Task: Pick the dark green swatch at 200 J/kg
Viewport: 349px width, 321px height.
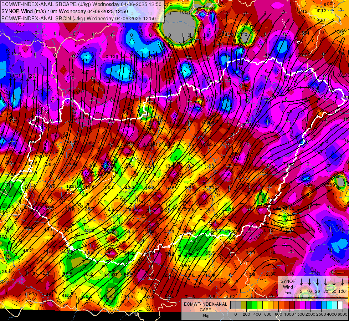Action: click(249, 305)
